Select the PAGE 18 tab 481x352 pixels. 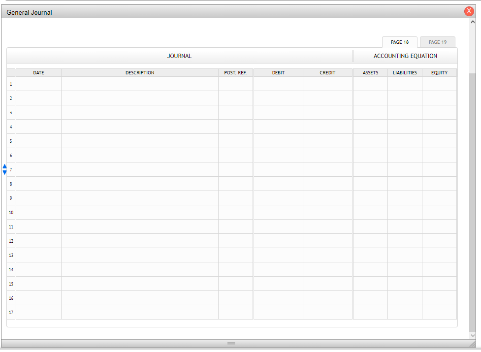pos(399,42)
